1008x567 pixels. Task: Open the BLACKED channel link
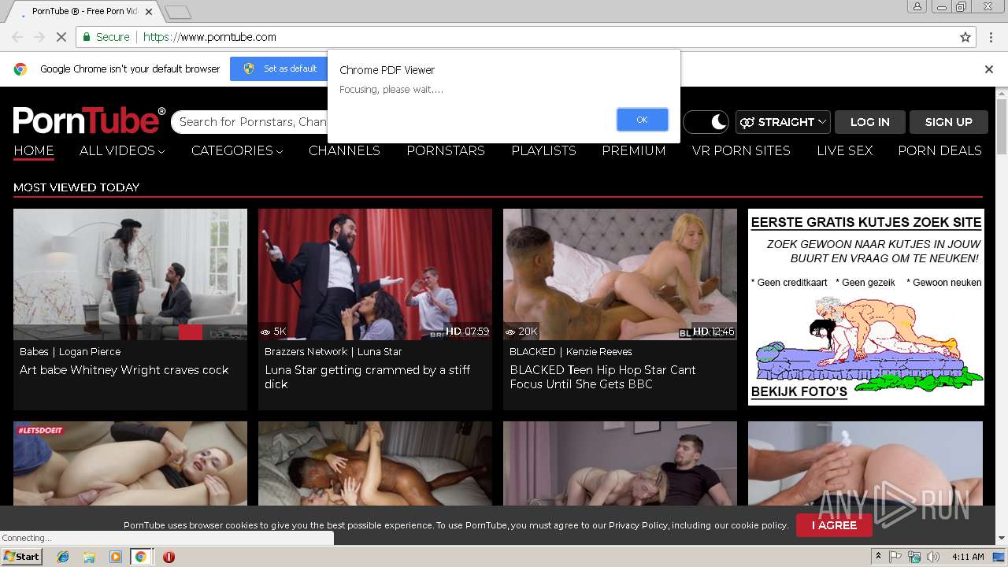tap(532, 352)
